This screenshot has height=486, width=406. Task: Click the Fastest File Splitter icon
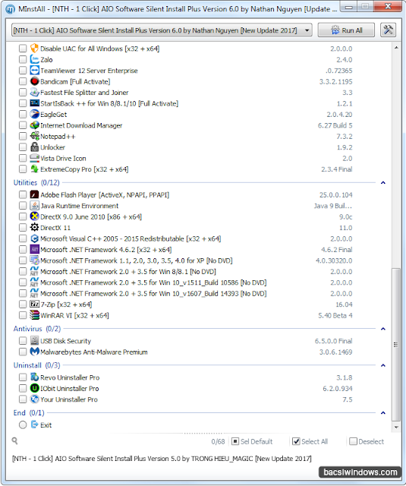tap(34, 92)
